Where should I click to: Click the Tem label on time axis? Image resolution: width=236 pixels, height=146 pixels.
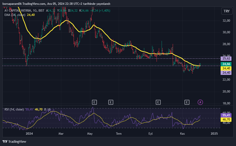coord(119,134)
